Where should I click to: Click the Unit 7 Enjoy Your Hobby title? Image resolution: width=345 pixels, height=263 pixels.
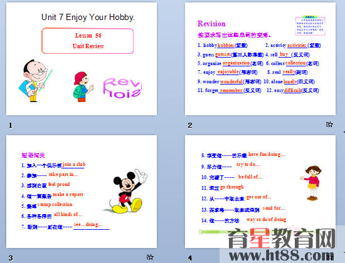coord(88,17)
